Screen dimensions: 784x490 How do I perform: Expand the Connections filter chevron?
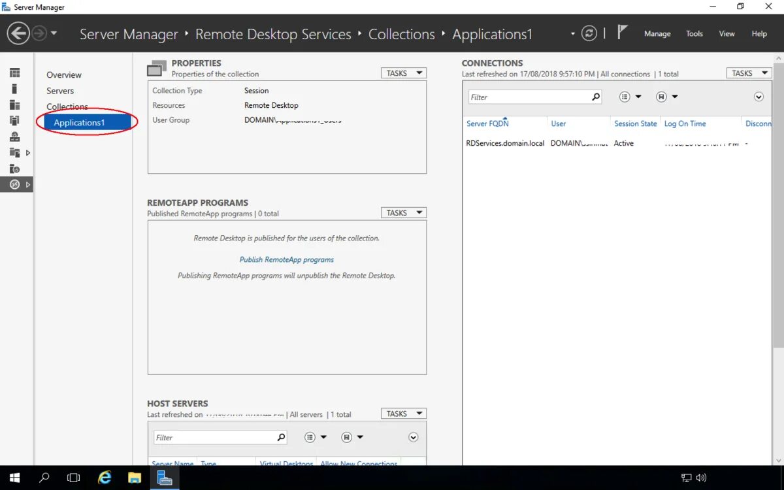(x=759, y=97)
